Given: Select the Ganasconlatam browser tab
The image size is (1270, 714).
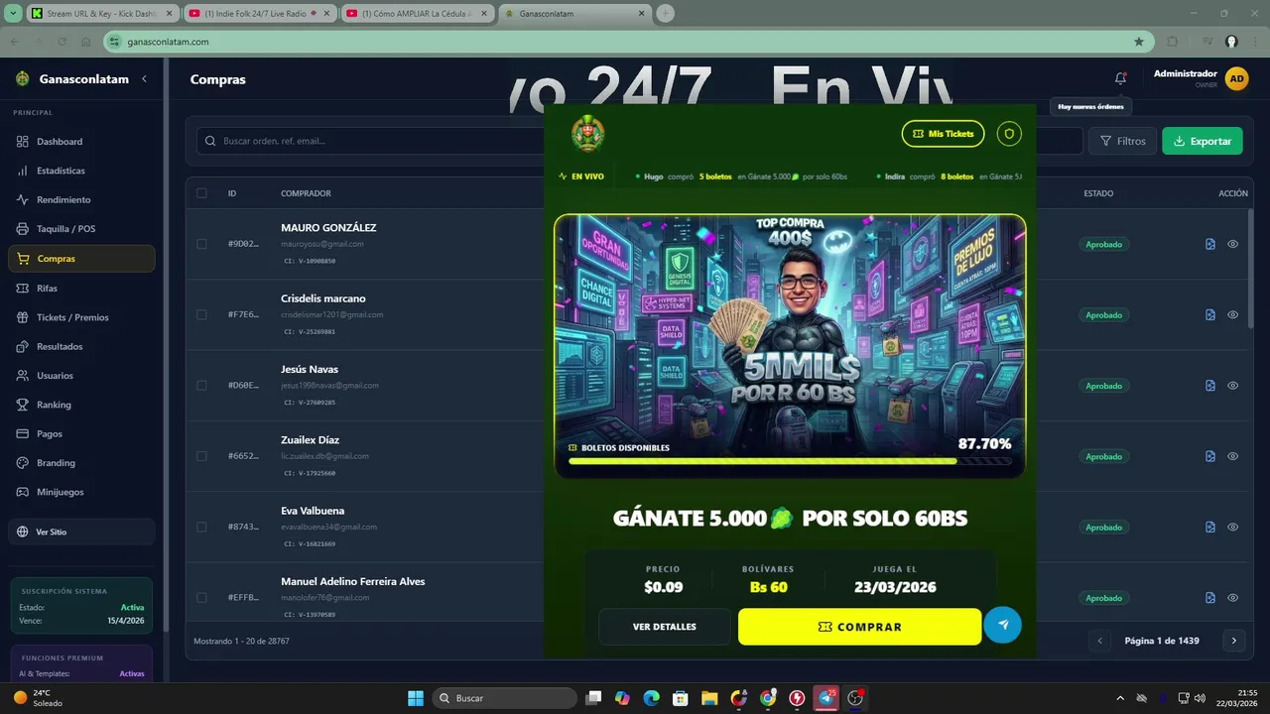Looking at the screenshot, I should pos(575,14).
